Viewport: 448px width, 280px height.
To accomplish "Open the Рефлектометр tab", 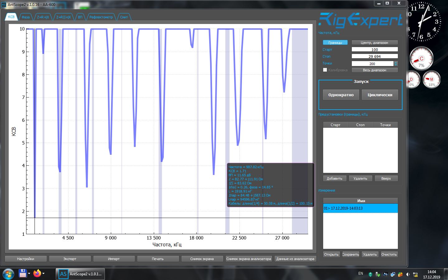I will point(101,17).
